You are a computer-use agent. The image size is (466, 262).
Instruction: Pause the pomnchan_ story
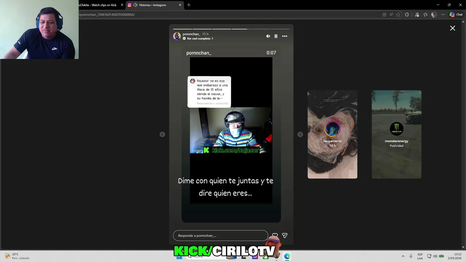click(x=276, y=36)
